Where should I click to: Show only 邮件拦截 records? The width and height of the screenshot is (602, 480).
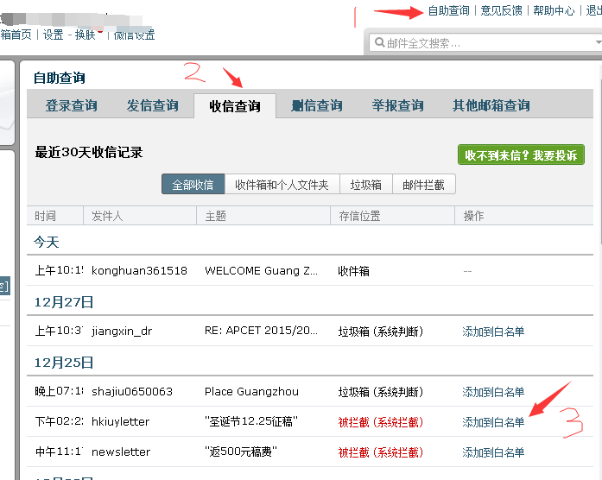[423, 185]
